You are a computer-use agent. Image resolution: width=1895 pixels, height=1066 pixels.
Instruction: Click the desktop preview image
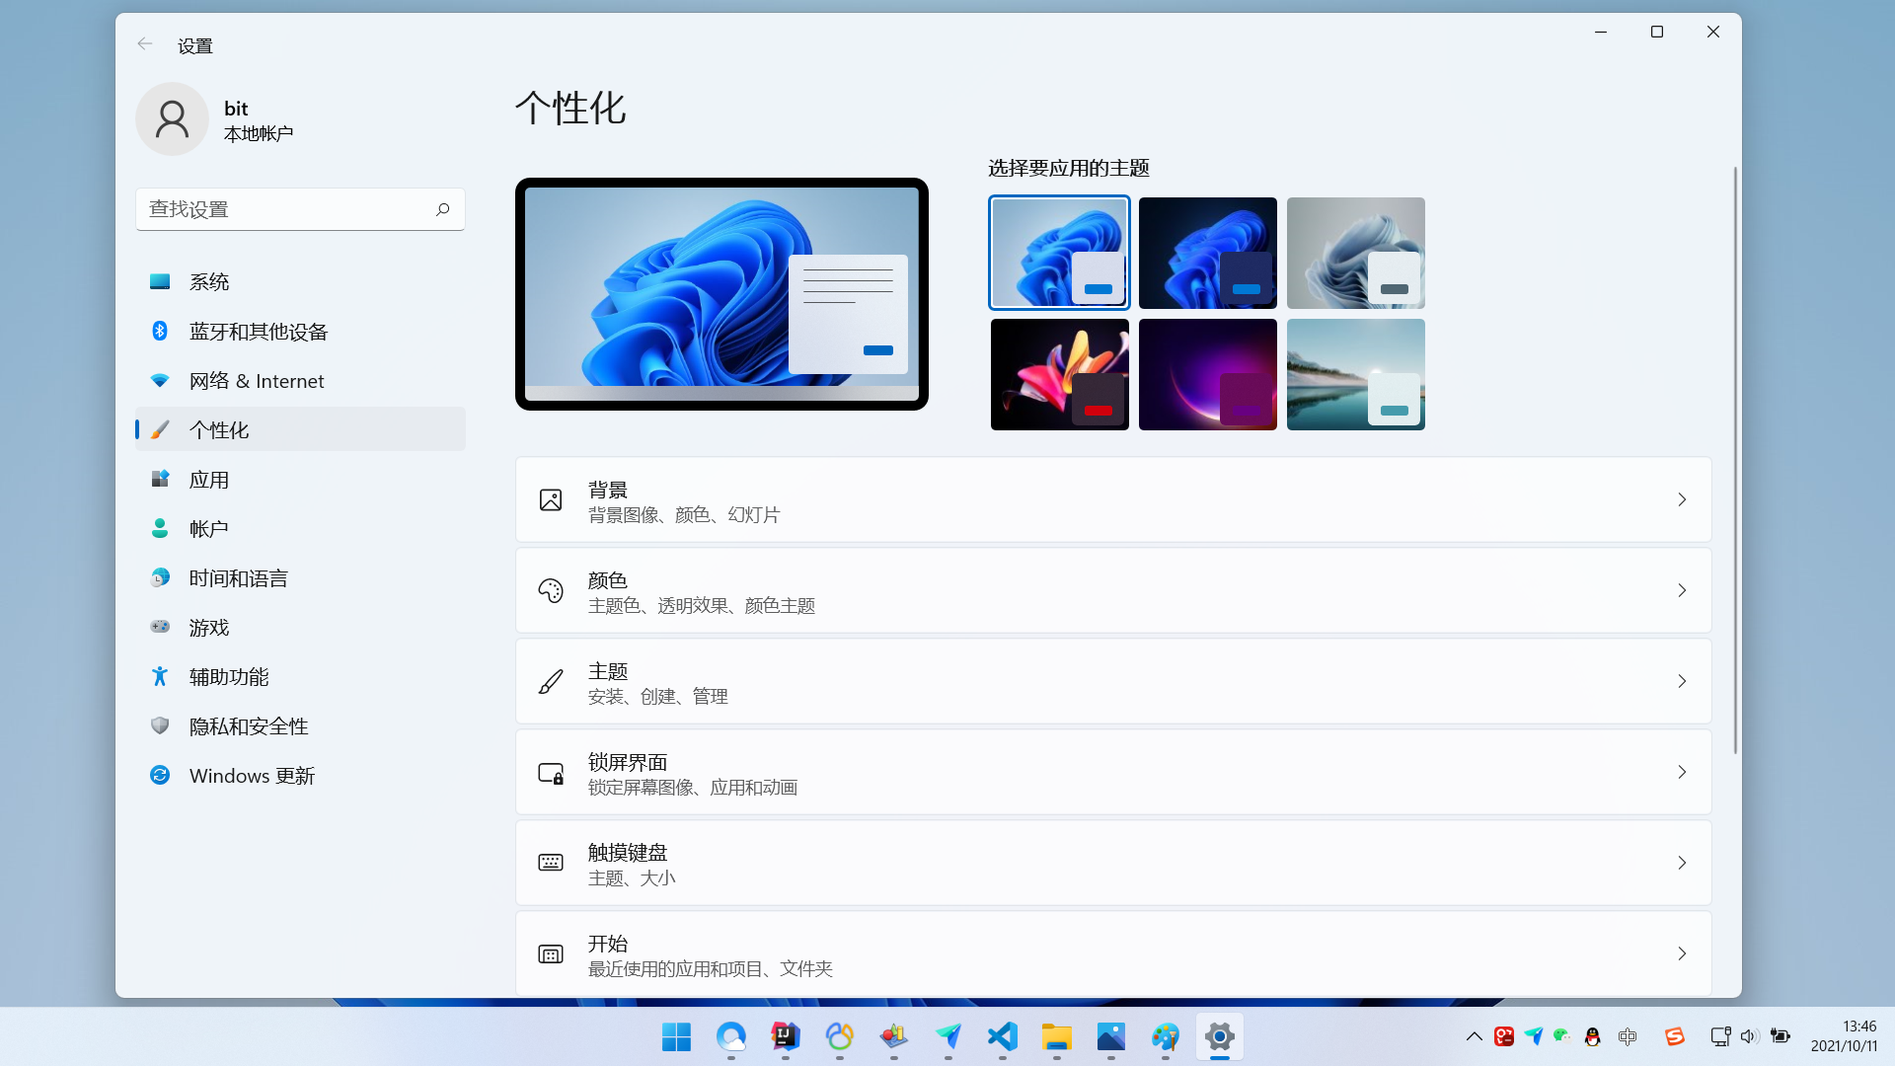click(721, 294)
